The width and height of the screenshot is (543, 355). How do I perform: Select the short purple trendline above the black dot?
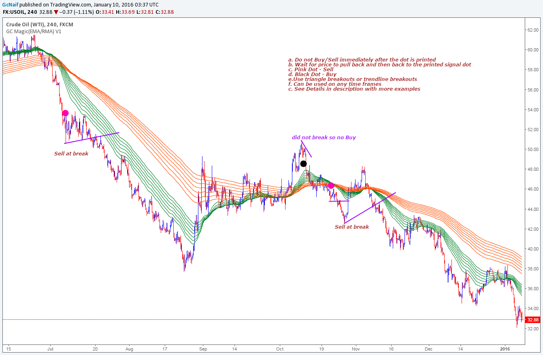[x=306, y=149]
